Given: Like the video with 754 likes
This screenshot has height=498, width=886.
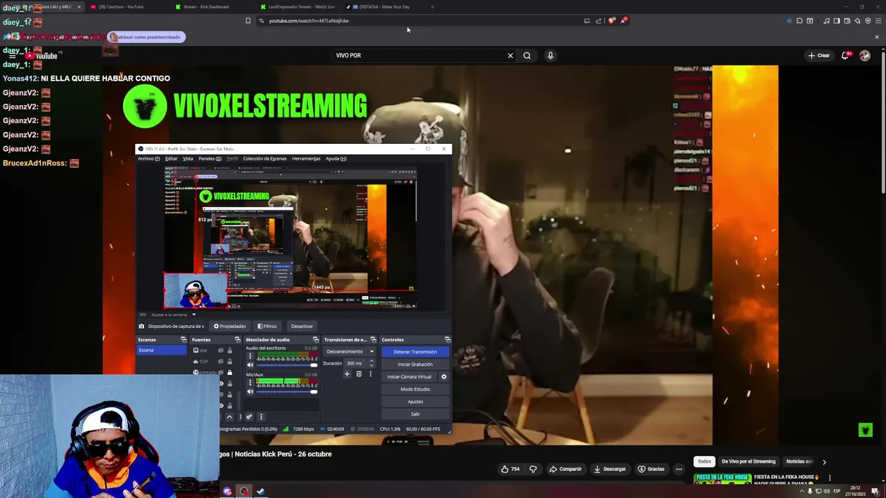Looking at the screenshot, I should coord(510,469).
